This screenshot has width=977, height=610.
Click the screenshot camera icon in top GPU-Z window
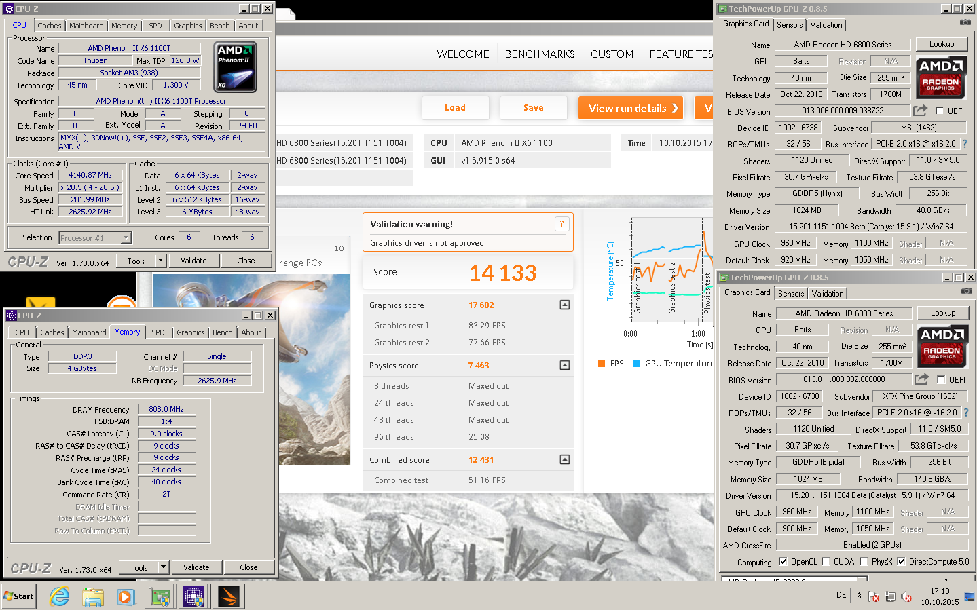click(965, 22)
